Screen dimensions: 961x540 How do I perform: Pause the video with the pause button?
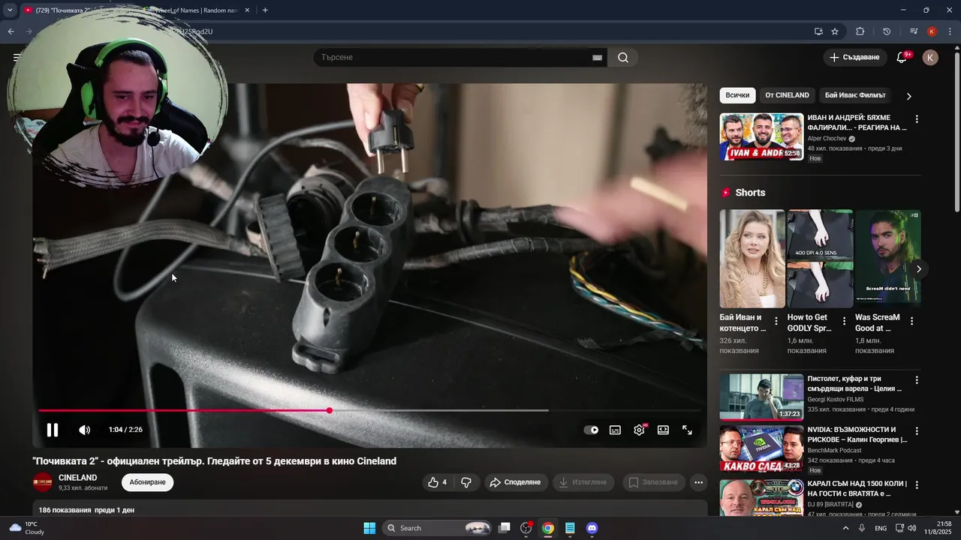[x=52, y=430]
